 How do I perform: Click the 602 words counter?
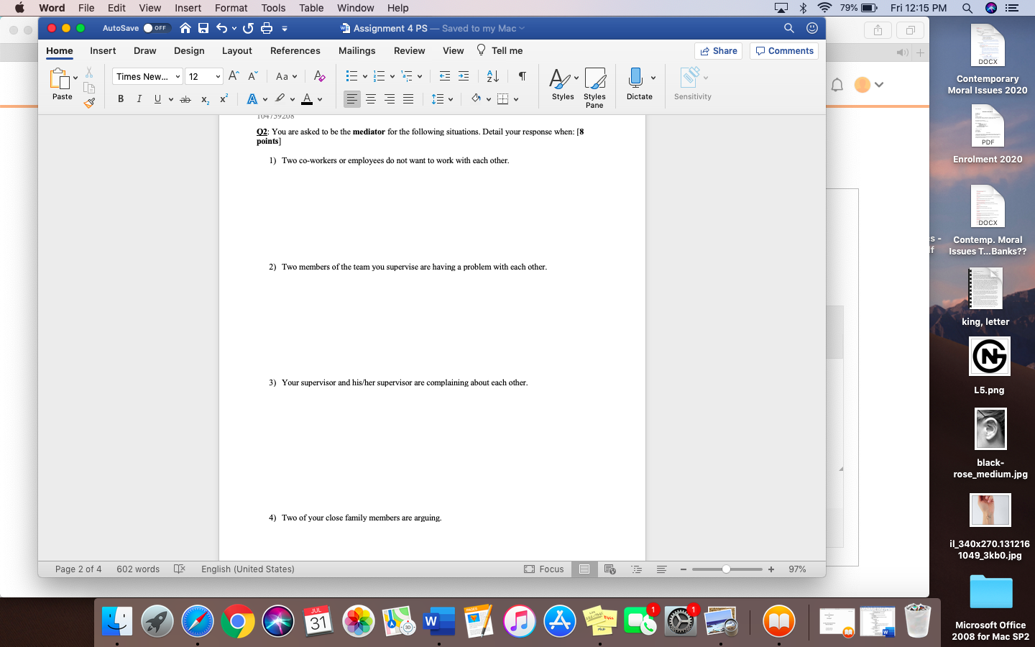(x=138, y=569)
